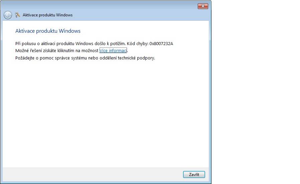Click the line starting with Požádejte o pomoc
Viewport: 300px width, 184px height.
pyautogui.click(x=85, y=58)
